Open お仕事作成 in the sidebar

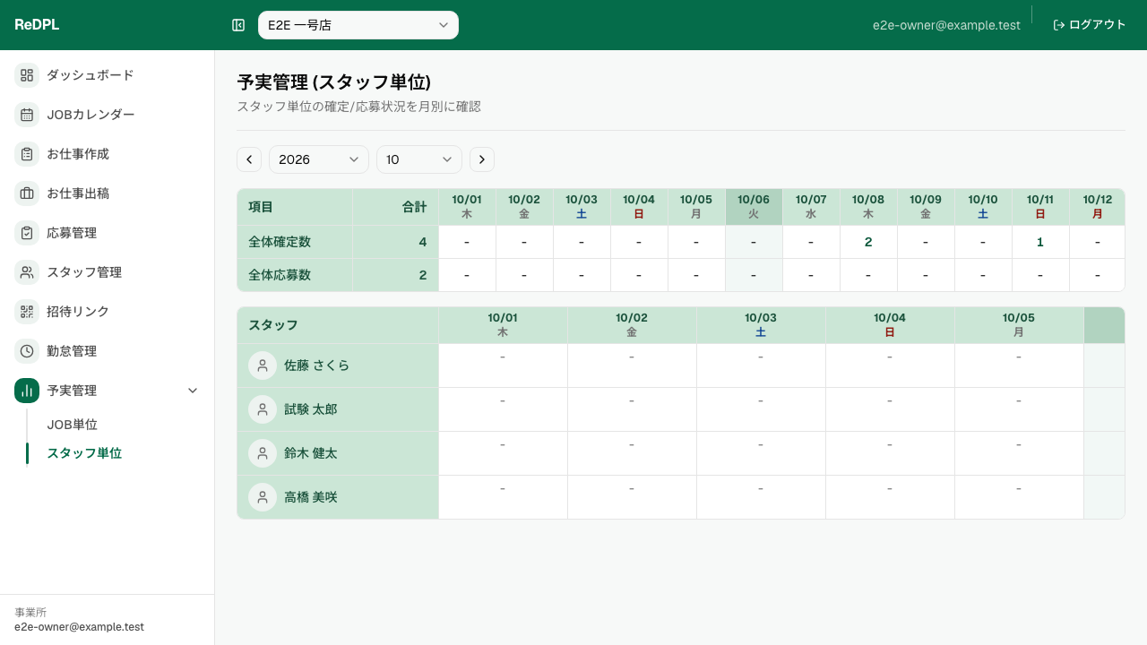(108, 154)
